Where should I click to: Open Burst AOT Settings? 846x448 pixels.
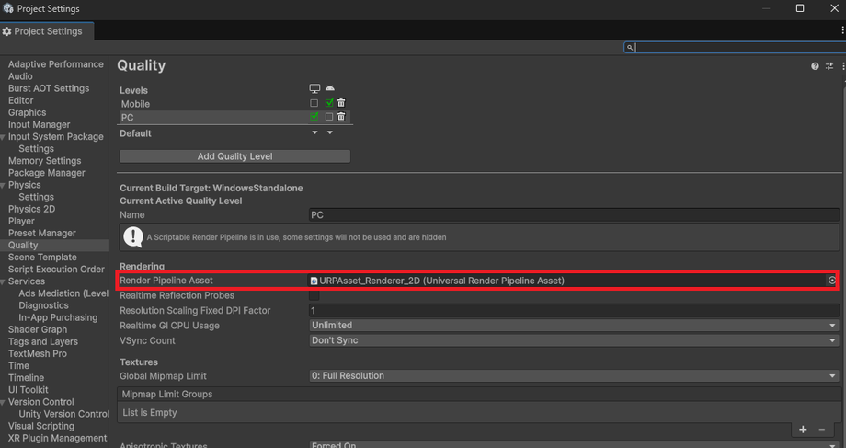49,88
